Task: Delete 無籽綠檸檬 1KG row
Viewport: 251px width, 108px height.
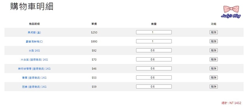Action: pyautogui.click(x=214, y=69)
